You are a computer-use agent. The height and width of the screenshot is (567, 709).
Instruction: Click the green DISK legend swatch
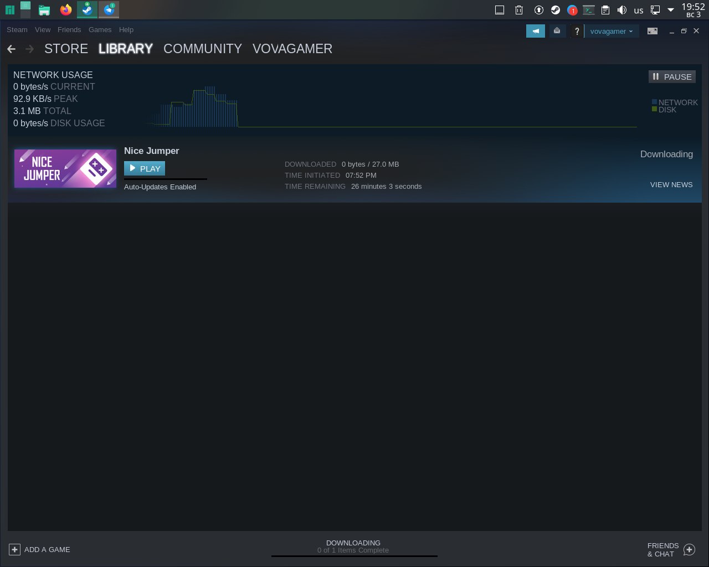tap(655, 109)
